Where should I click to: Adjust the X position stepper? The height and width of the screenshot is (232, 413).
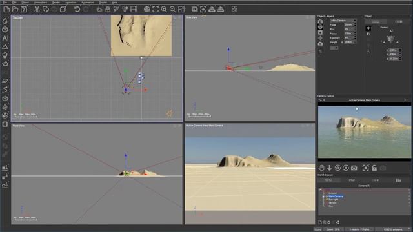coord(400,50)
